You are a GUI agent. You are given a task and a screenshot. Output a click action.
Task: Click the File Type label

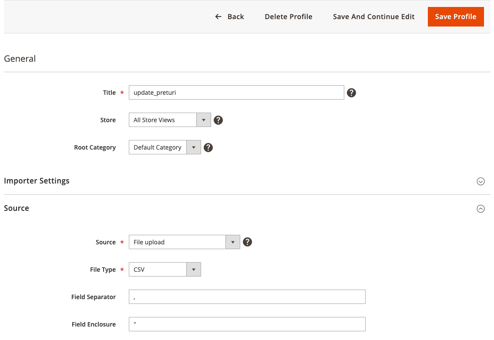coord(103,270)
